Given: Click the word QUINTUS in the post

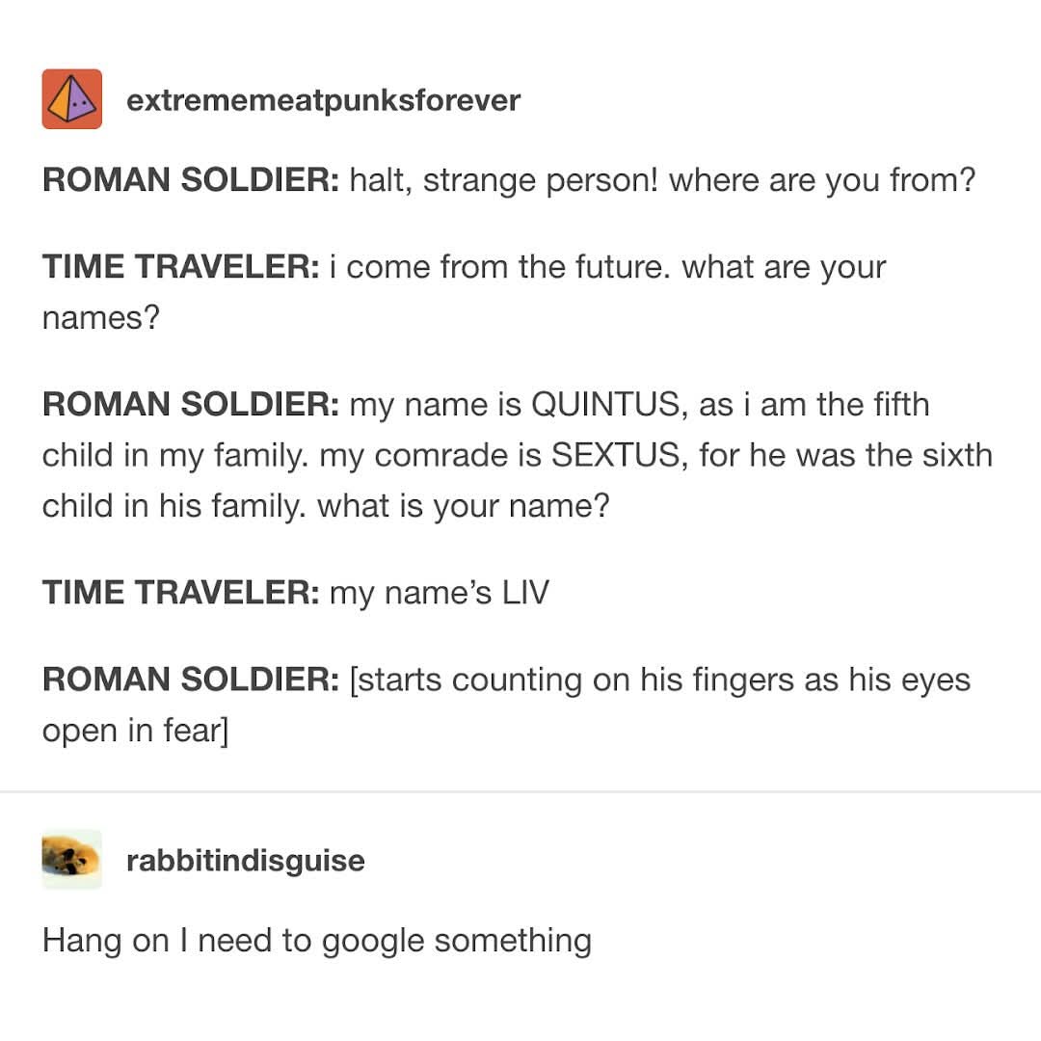Looking at the screenshot, I should pos(607,405).
